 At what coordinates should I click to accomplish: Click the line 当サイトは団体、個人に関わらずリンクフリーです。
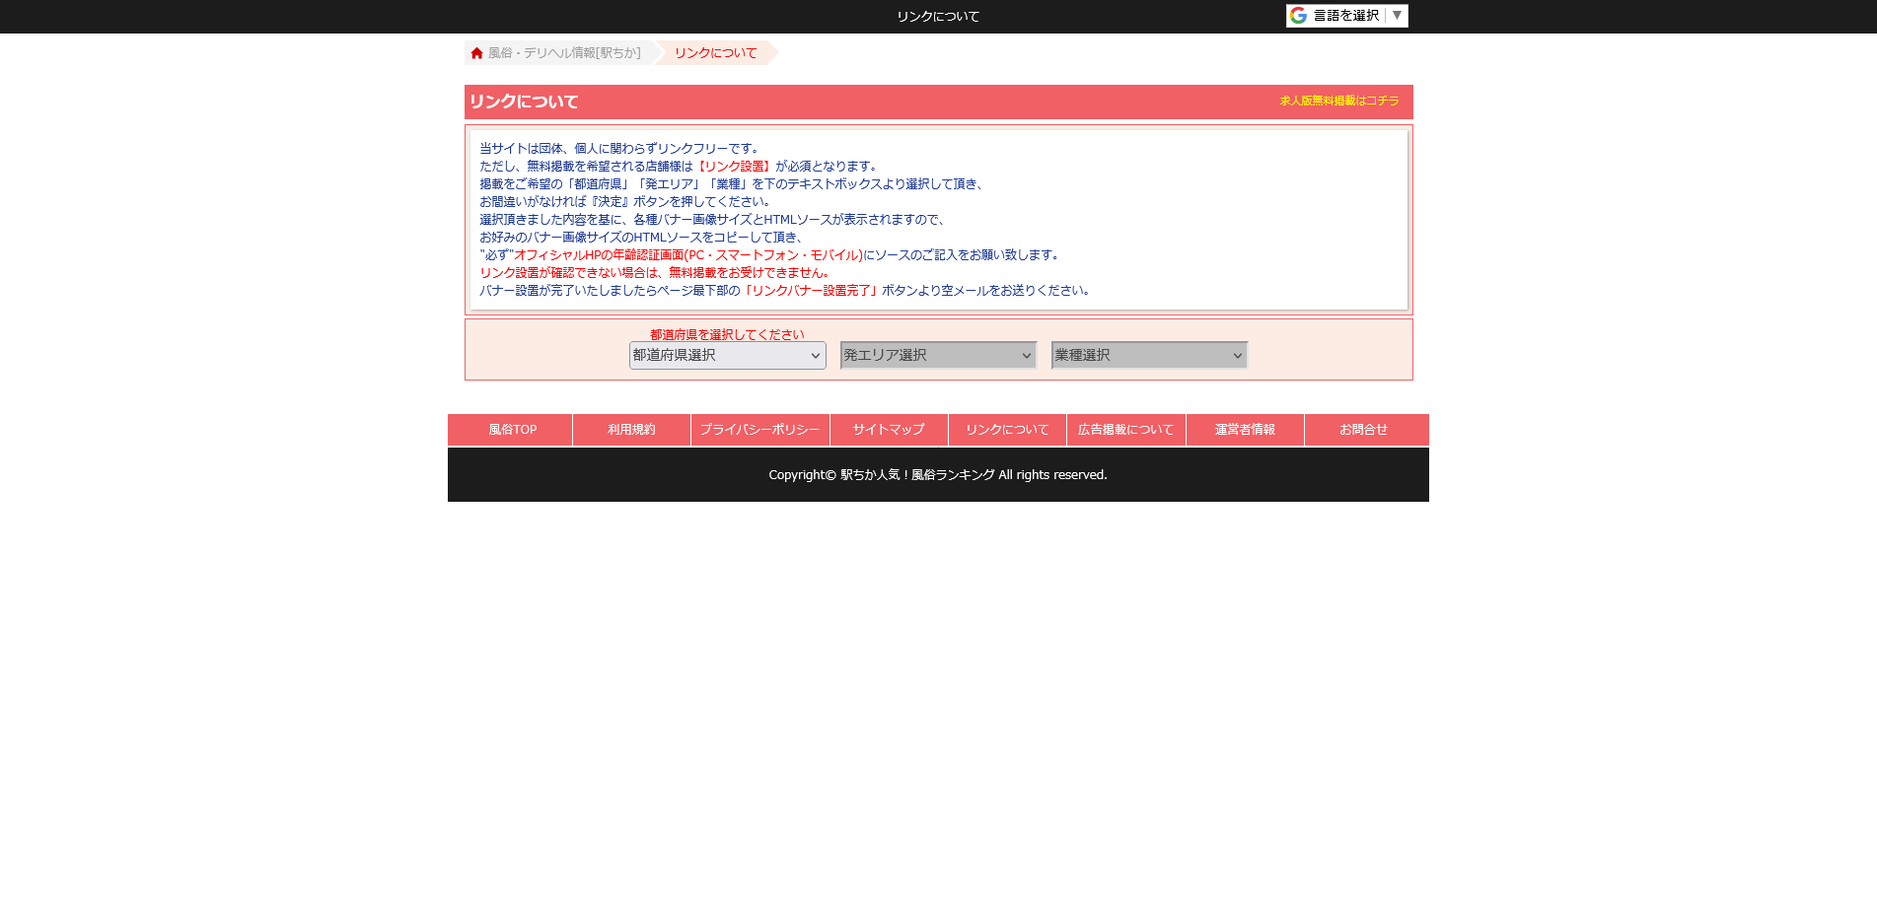pos(621,149)
